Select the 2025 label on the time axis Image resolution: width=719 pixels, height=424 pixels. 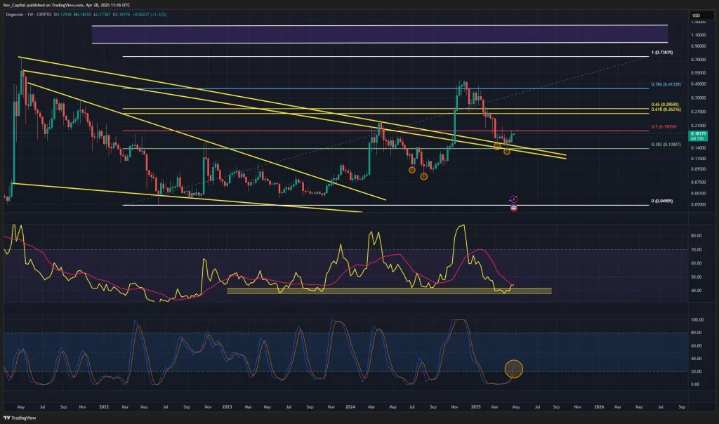coord(475,406)
